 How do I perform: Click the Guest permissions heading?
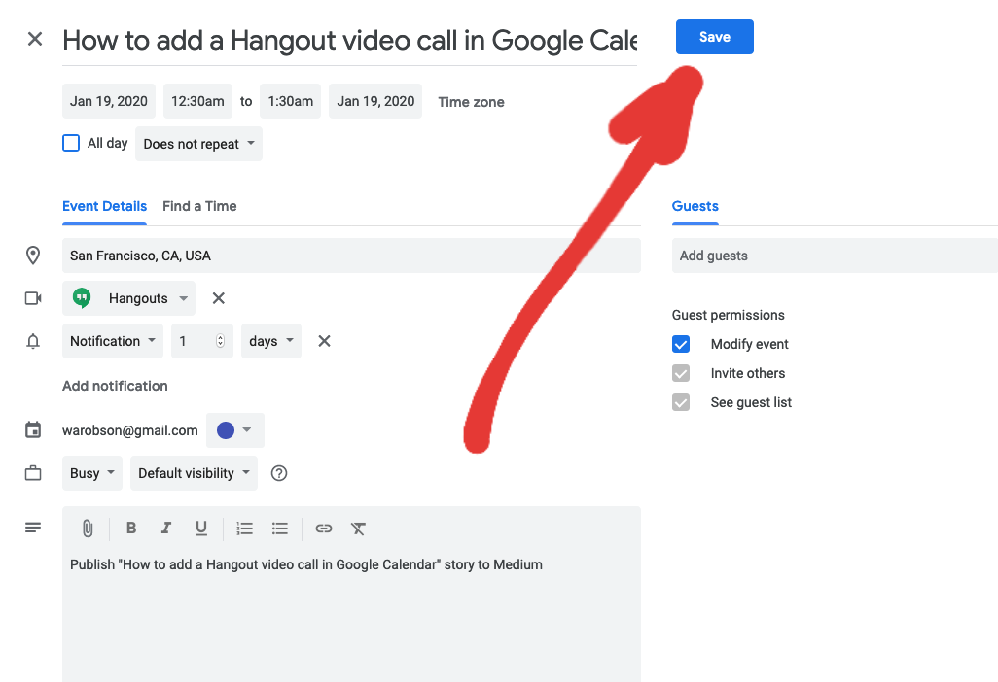point(729,316)
